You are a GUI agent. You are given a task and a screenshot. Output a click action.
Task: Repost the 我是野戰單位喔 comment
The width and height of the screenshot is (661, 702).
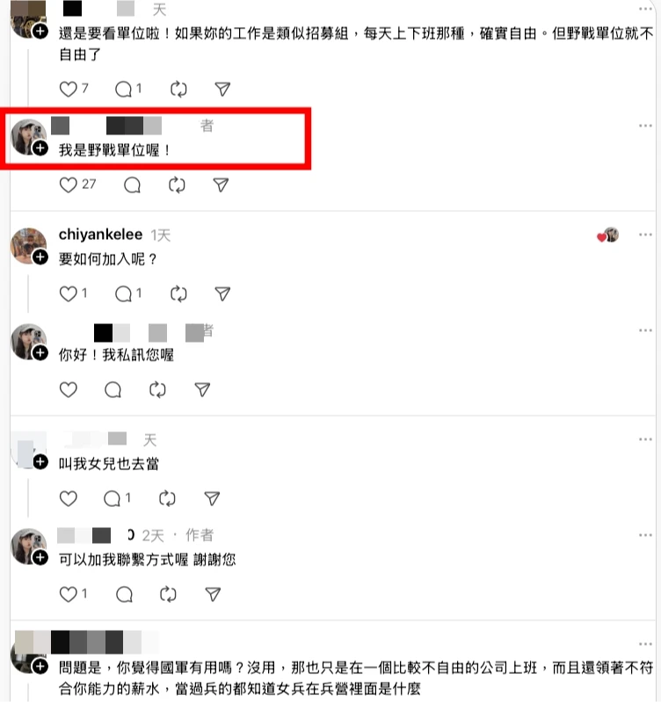(x=177, y=185)
